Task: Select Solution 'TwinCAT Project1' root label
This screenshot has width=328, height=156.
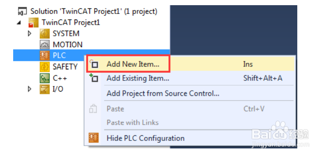Action: pos(94,11)
